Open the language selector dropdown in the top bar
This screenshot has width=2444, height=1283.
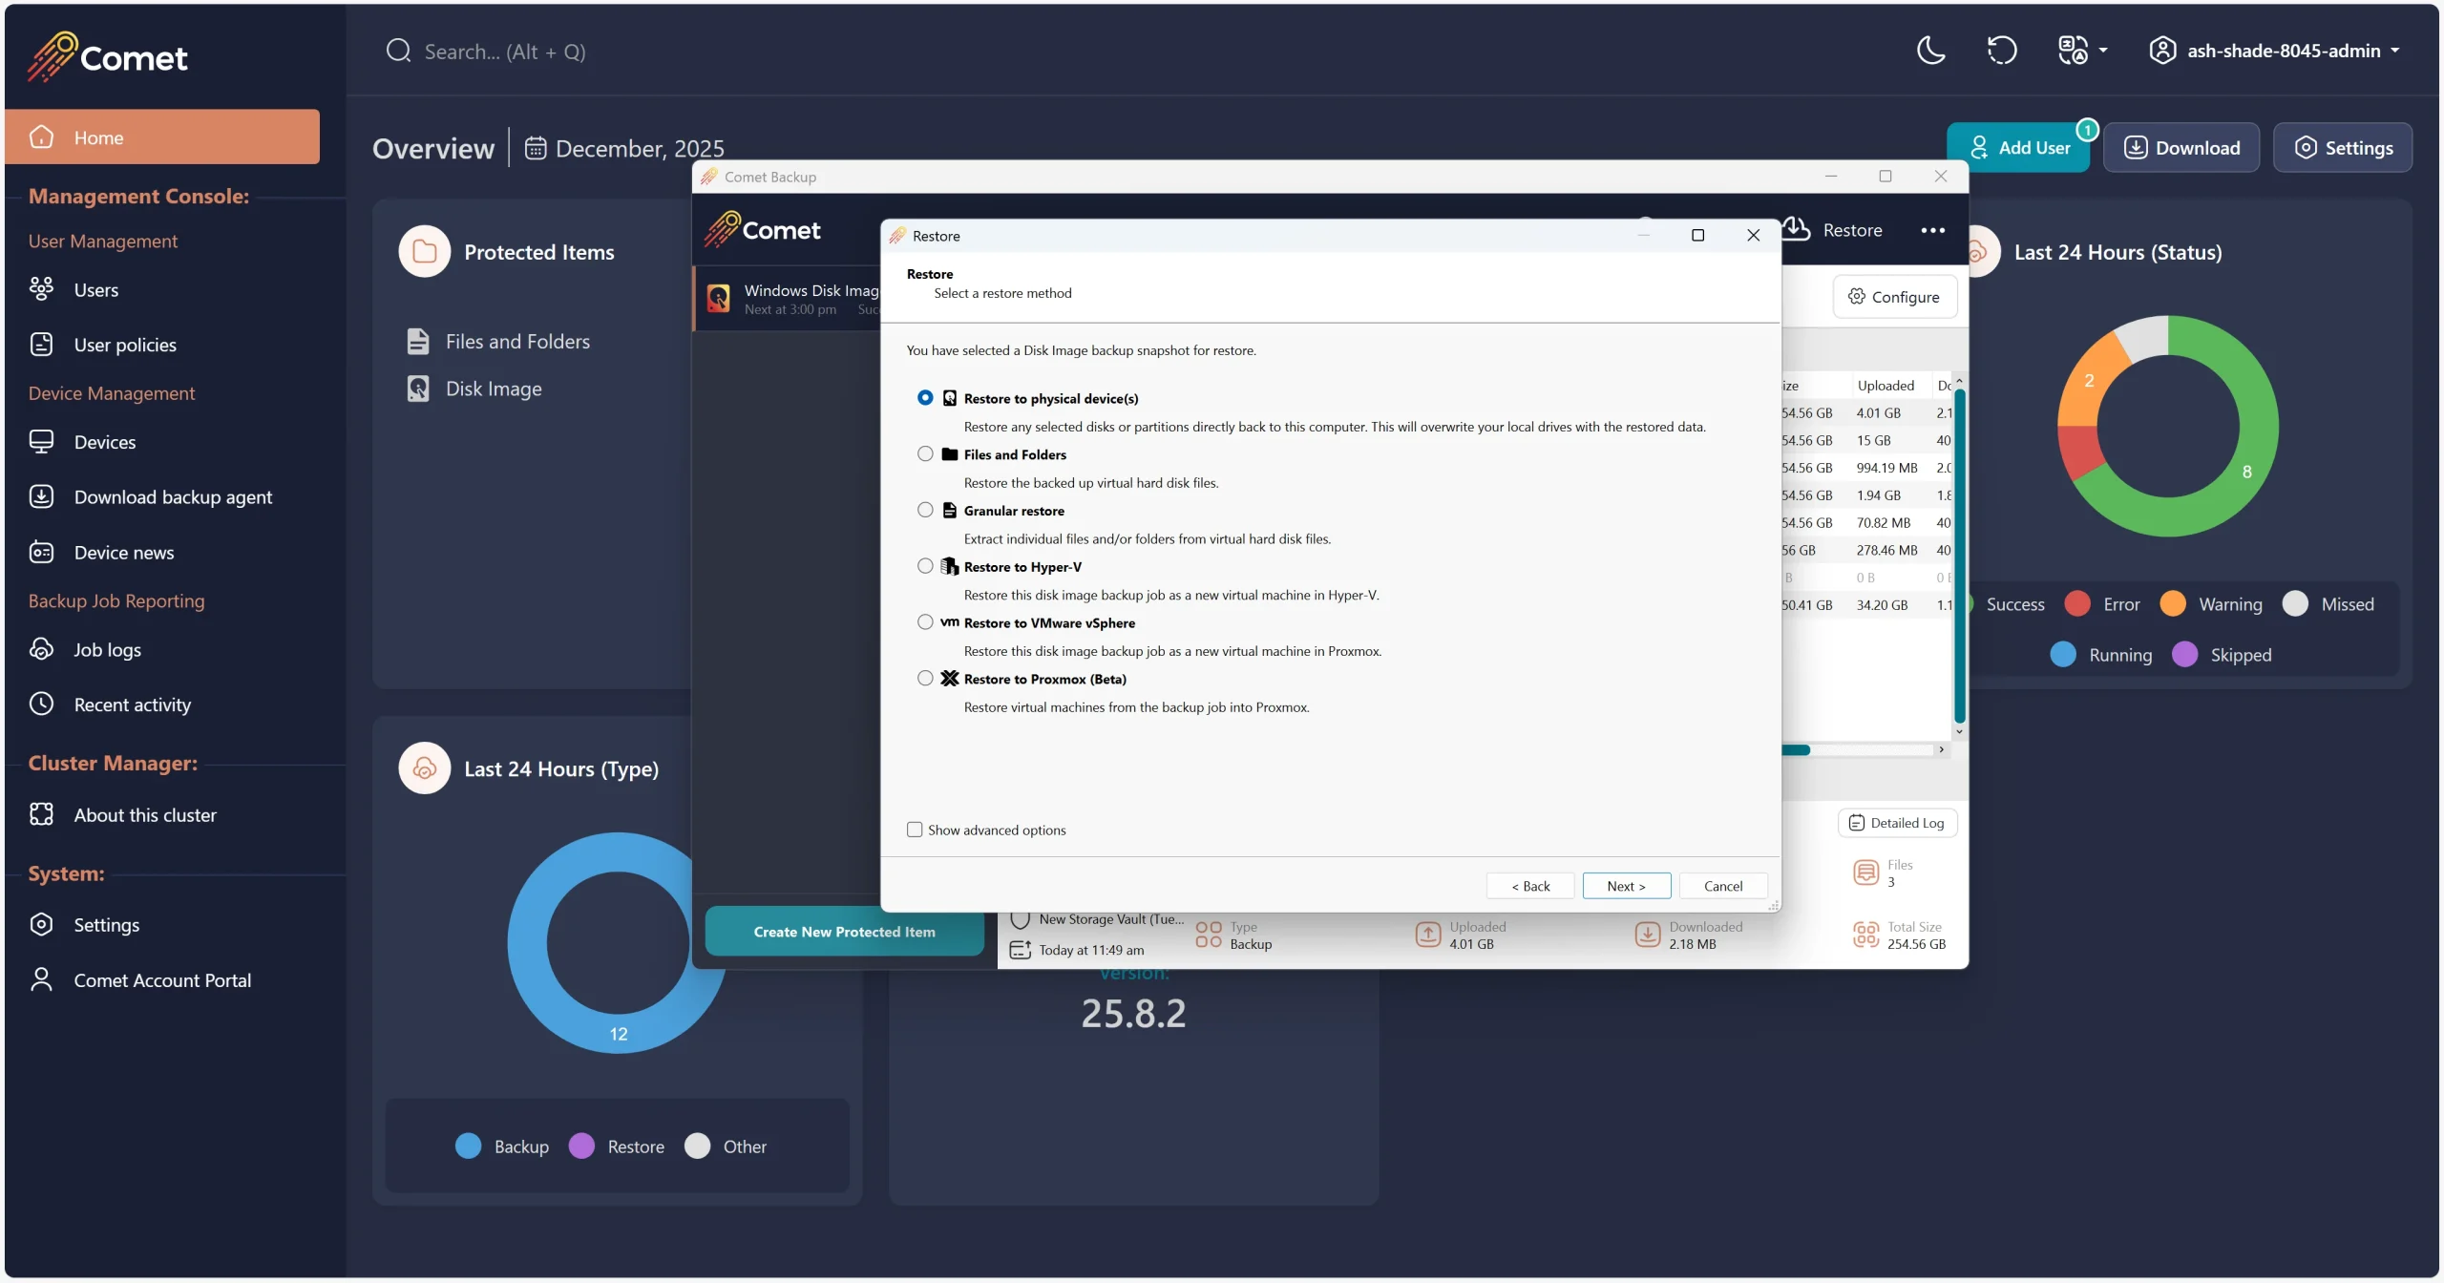click(x=2082, y=51)
